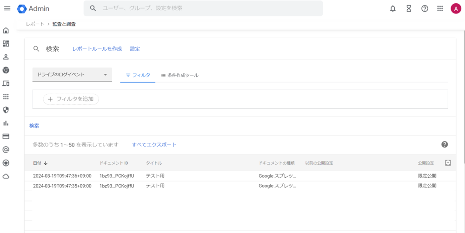Open the Billing card icon
The image size is (465, 233).
point(6,136)
